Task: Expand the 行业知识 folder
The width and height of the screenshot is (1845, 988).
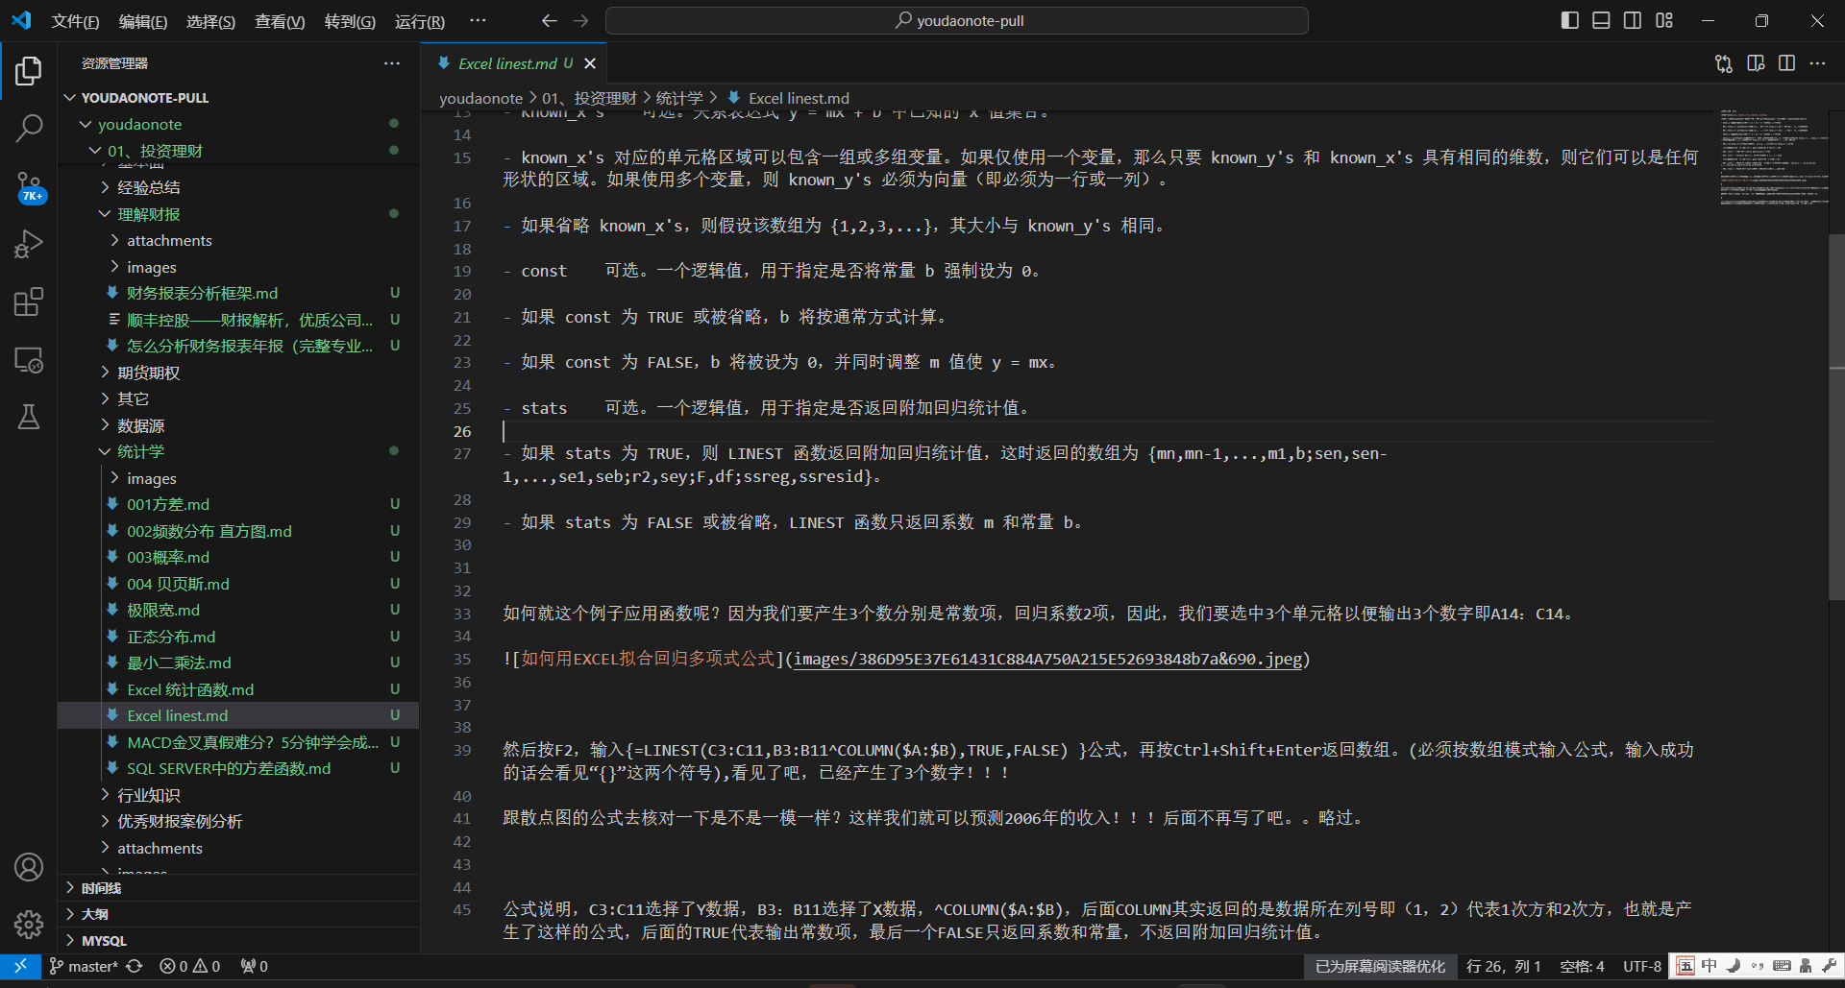Action: point(238,795)
